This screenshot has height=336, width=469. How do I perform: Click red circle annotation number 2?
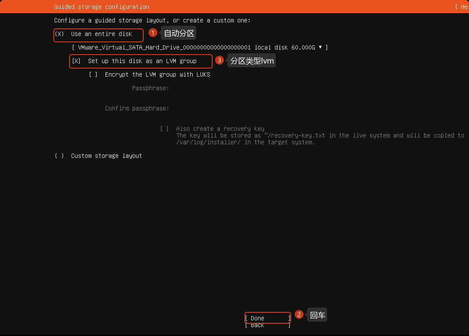299,314
